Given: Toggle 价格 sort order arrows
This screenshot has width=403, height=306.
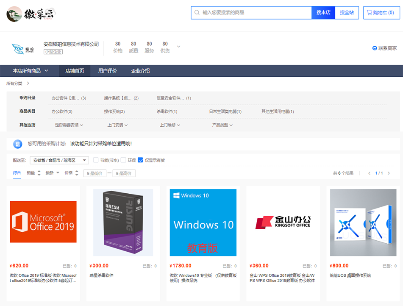Looking at the screenshot, I should (x=77, y=173).
